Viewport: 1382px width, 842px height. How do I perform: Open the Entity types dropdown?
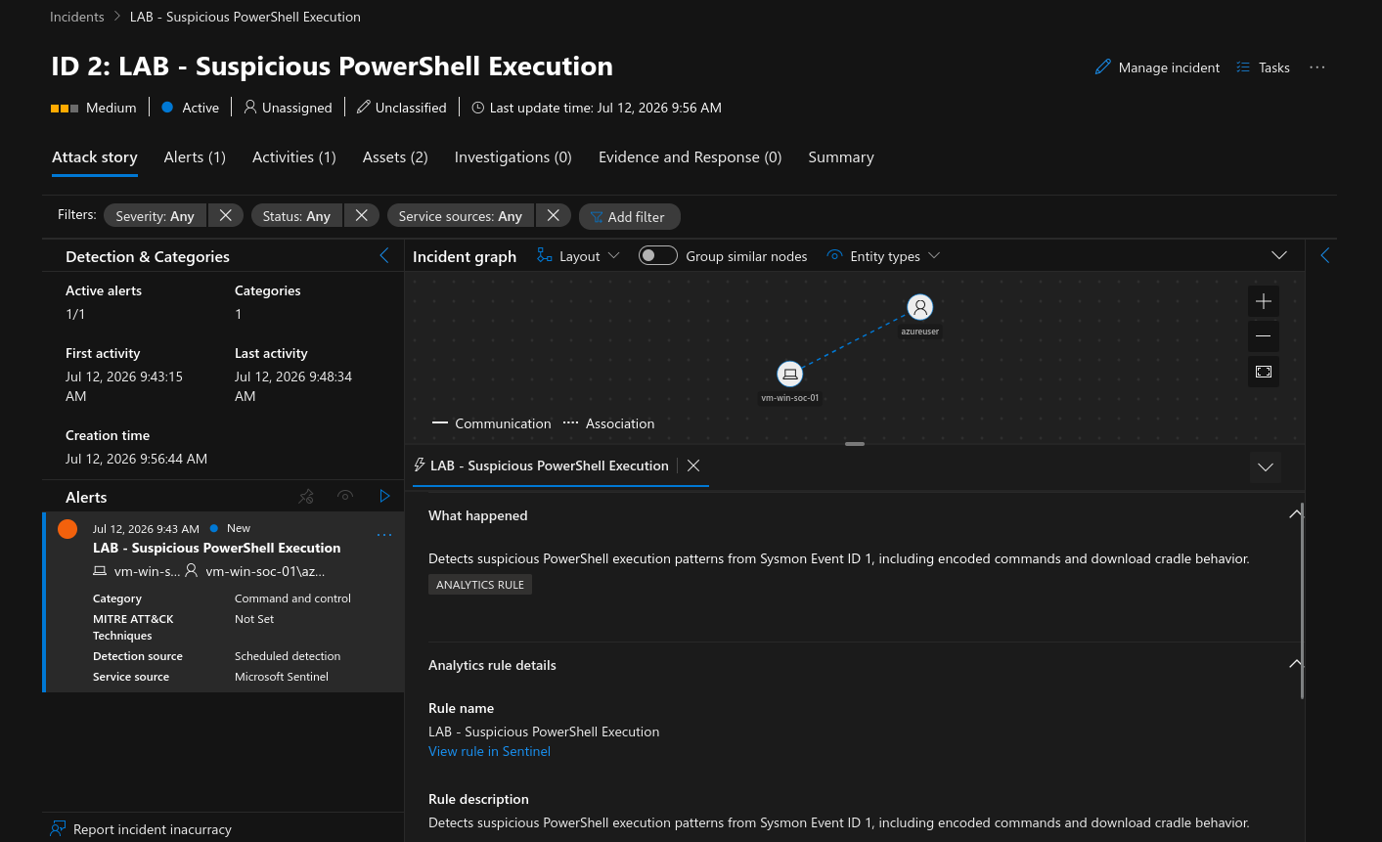[x=883, y=256]
